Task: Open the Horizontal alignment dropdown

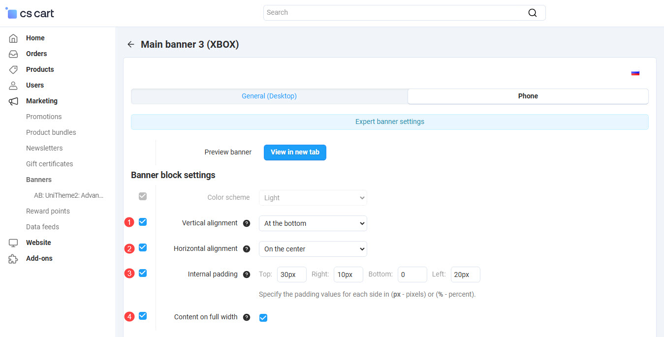Action: pos(313,249)
